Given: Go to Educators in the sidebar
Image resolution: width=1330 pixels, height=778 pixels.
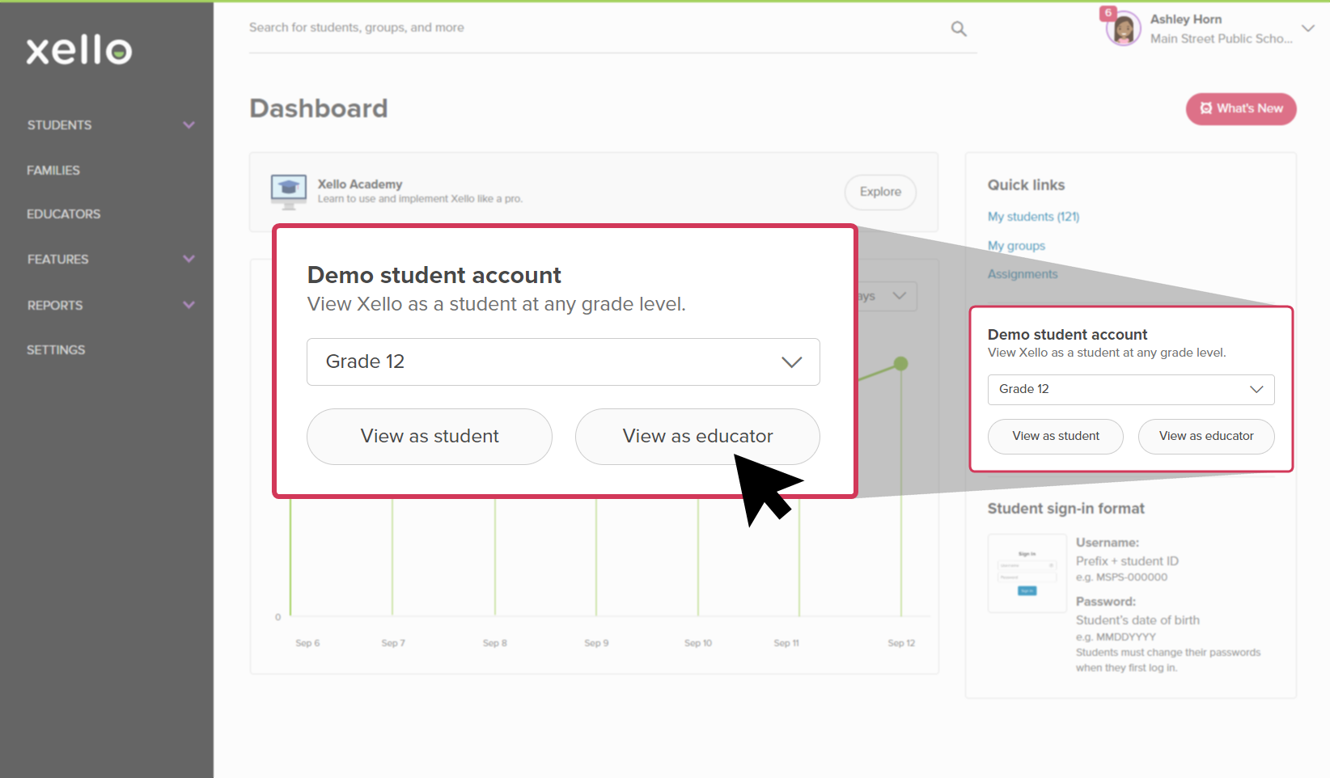Looking at the screenshot, I should [64, 214].
